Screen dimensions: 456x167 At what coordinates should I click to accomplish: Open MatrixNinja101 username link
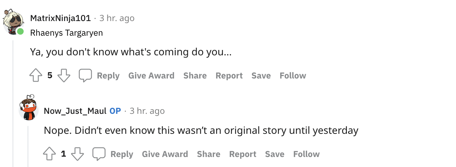pos(60,18)
